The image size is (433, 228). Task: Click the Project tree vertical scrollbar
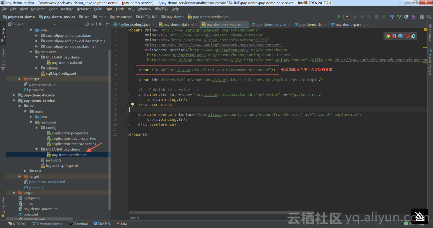tap(110, 130)
